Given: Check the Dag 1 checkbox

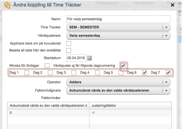Looking at the screenshot, I should click(27, 73).
